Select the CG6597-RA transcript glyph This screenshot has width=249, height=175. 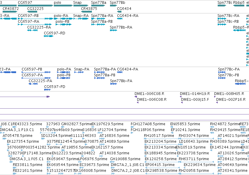click(35, 24)
